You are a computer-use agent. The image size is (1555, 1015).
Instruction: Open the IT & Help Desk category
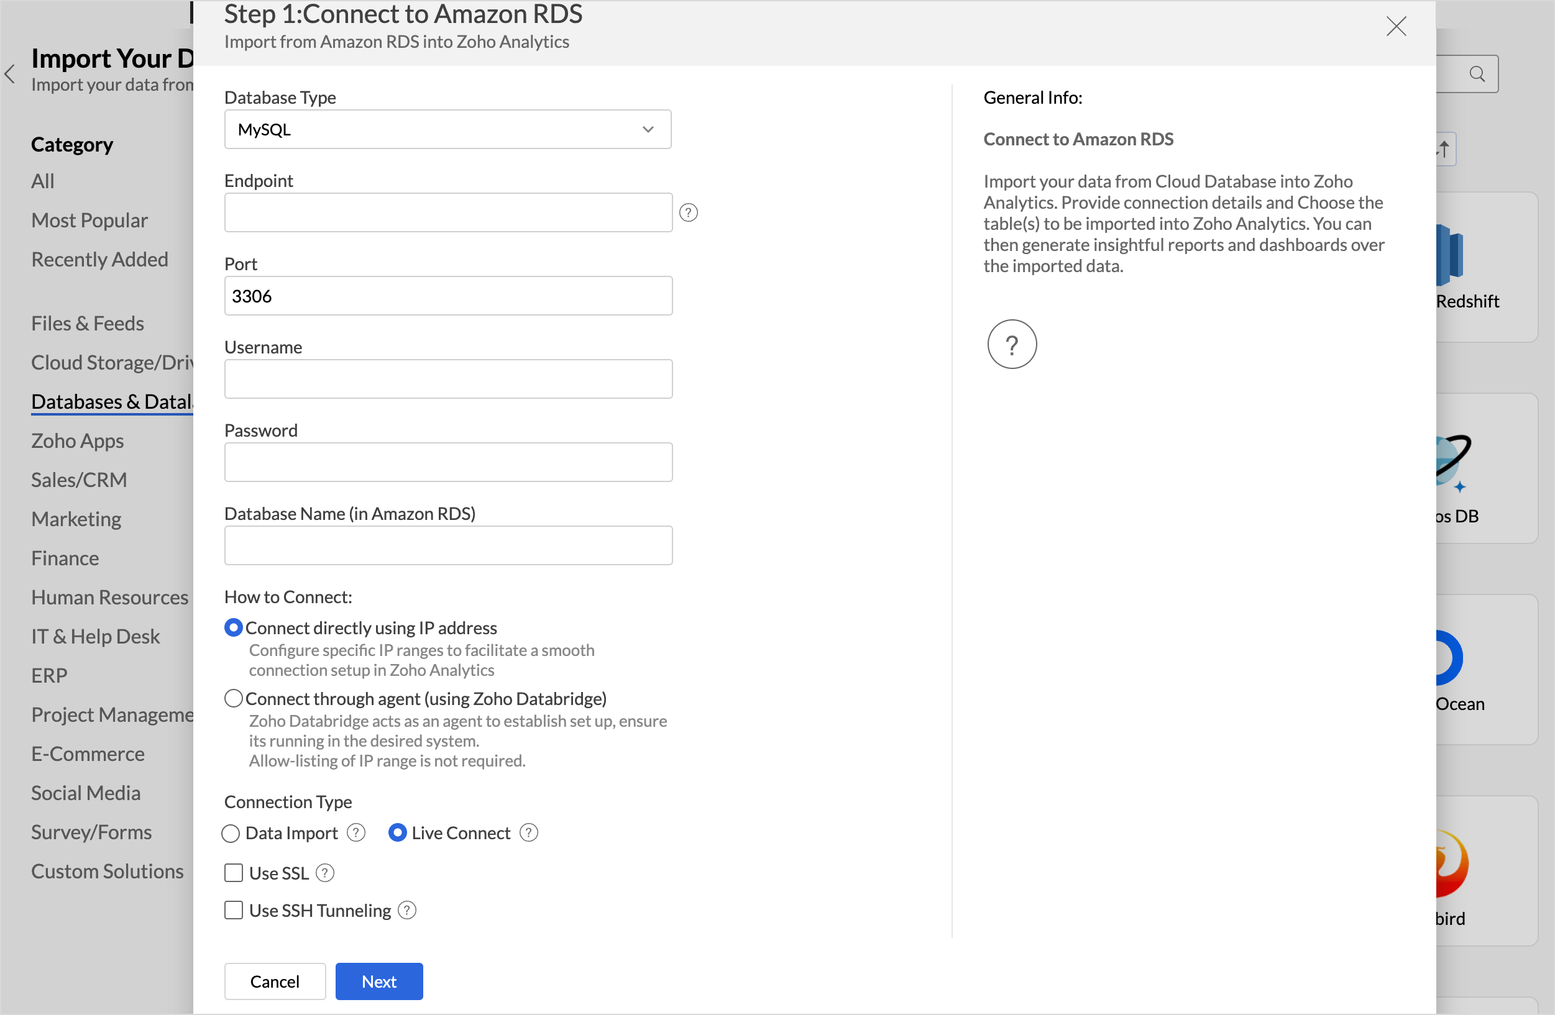[95, 637]
